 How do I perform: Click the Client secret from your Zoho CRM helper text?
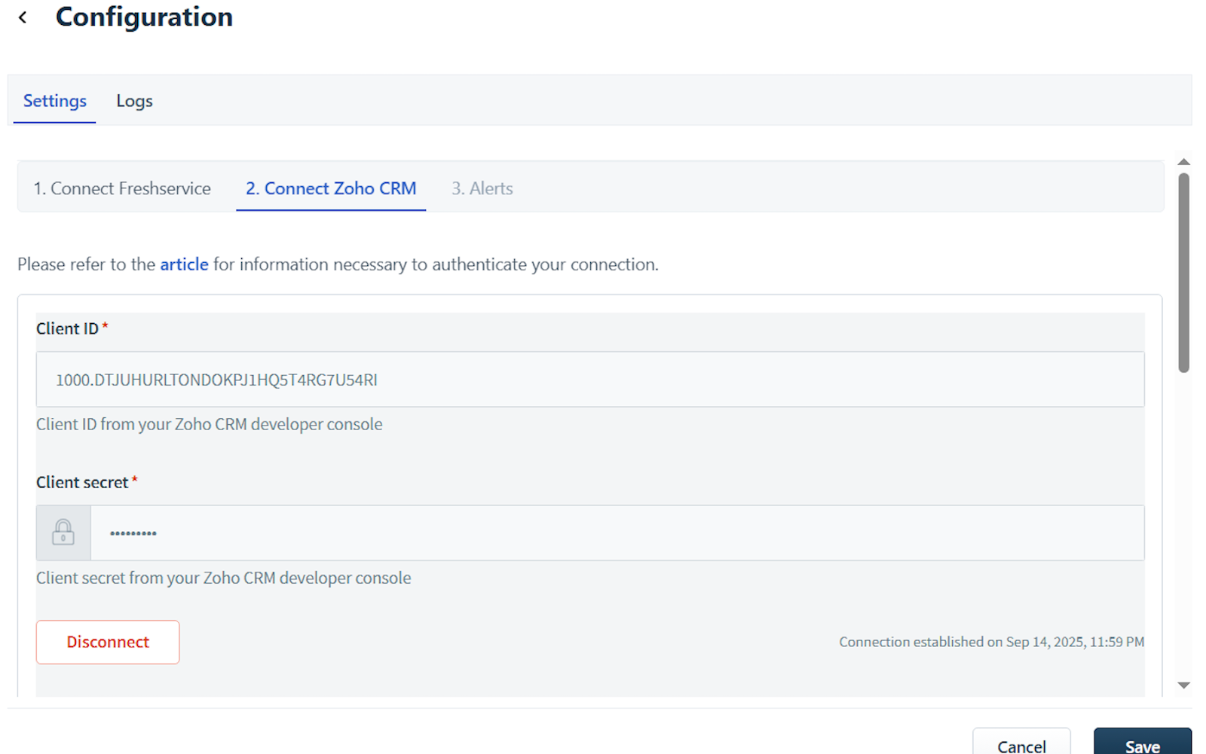(224, 578)
